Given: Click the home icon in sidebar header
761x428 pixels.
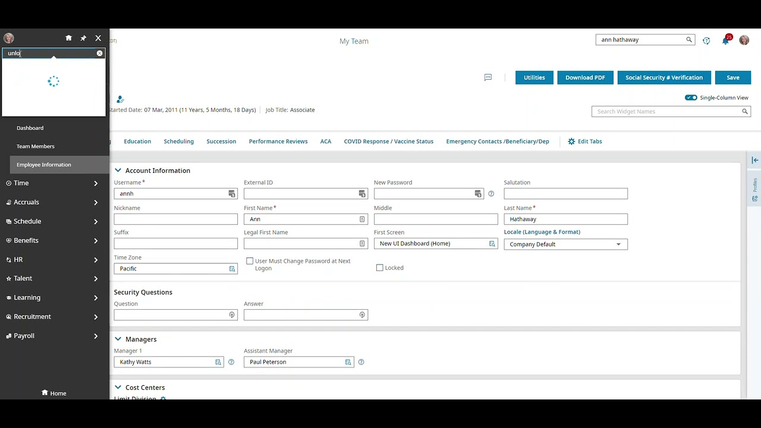Looking at the screenshot, I should tap(68, 38).
